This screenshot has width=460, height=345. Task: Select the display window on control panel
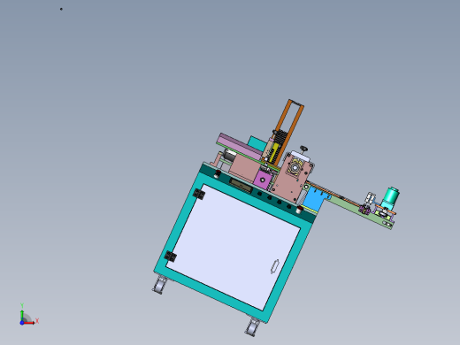[x=241, y=186]
